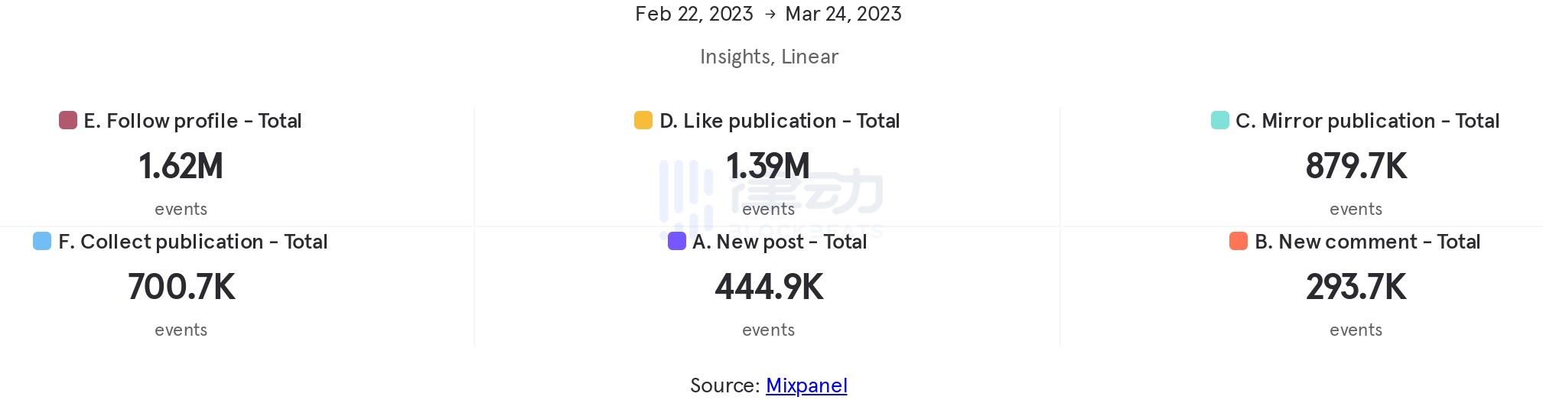Image resolution: width=1543 pixels, height=400 pixels.
Task: Click the 444.9K events value
Action: (769, 287)
